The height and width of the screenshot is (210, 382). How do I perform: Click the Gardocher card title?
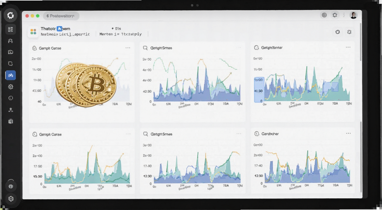270,134
